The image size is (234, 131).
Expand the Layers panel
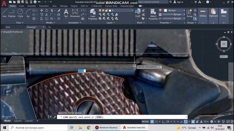click(110, 23)
